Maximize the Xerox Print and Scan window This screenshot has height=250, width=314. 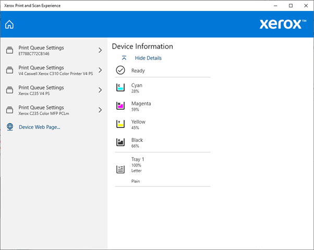pos(291,6)
